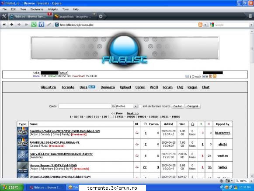Viewport: 254px width, 191px height.
Task: Open the closed tabs trash icon
Action: 250,16
